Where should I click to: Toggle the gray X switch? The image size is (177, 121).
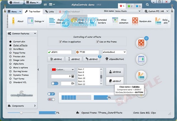point(51,99)
